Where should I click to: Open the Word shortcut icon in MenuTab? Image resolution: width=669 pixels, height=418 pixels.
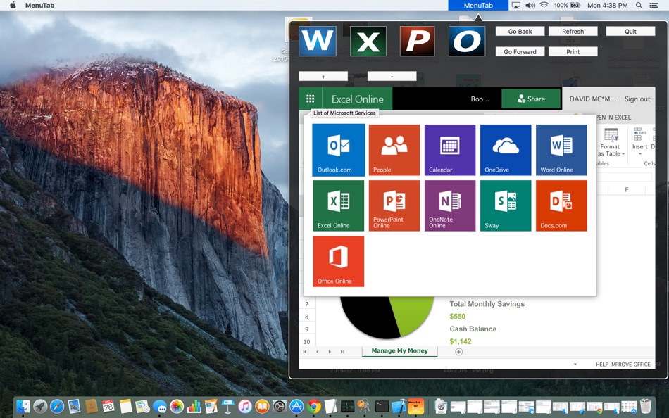[318, 42]
